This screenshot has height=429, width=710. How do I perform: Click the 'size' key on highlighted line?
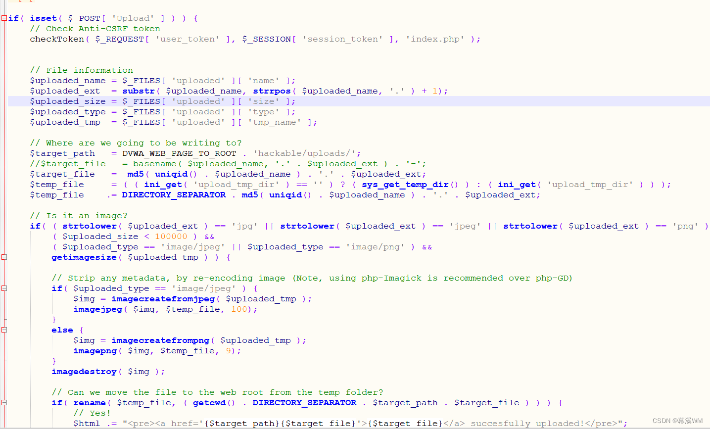[264, 101]
